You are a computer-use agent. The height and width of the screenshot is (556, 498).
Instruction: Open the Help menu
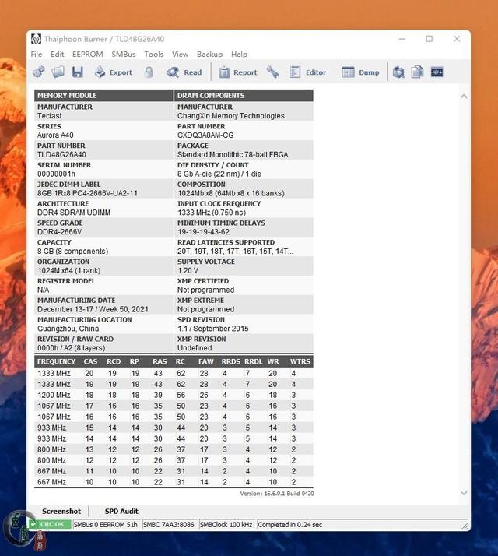239,55
